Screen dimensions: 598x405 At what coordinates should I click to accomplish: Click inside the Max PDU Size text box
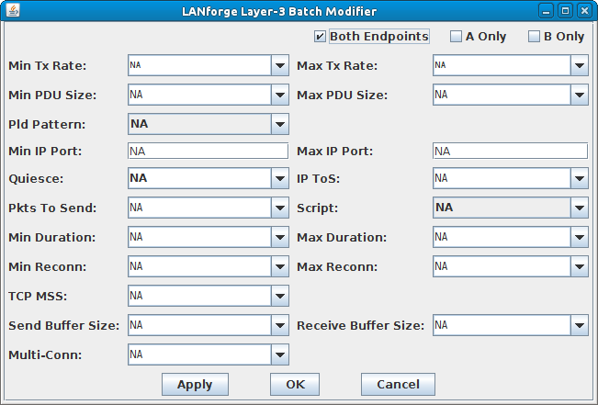(502, 95)
